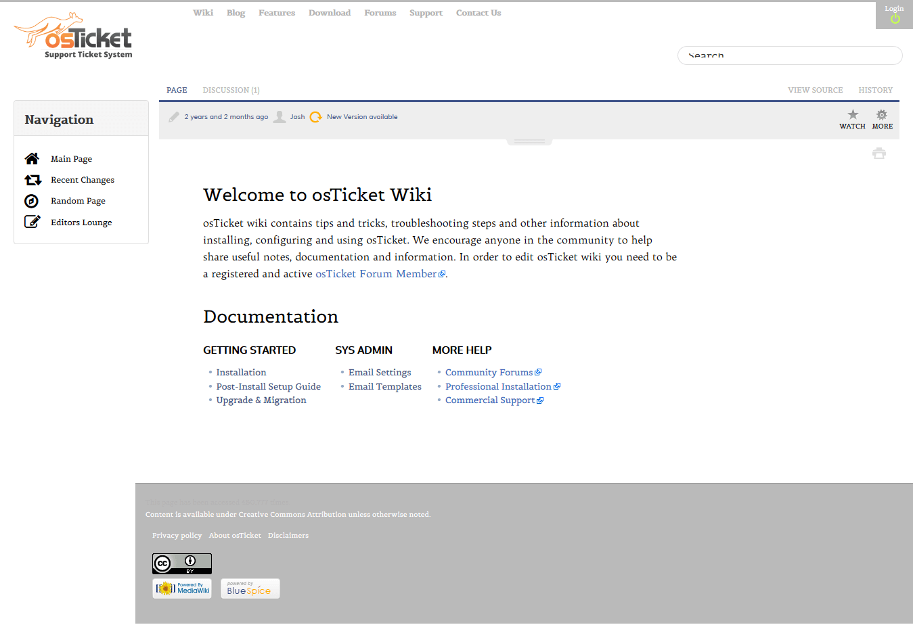Click the About osTicket footer link
This screenshot has height=627, width=913.
click(235, 535)
